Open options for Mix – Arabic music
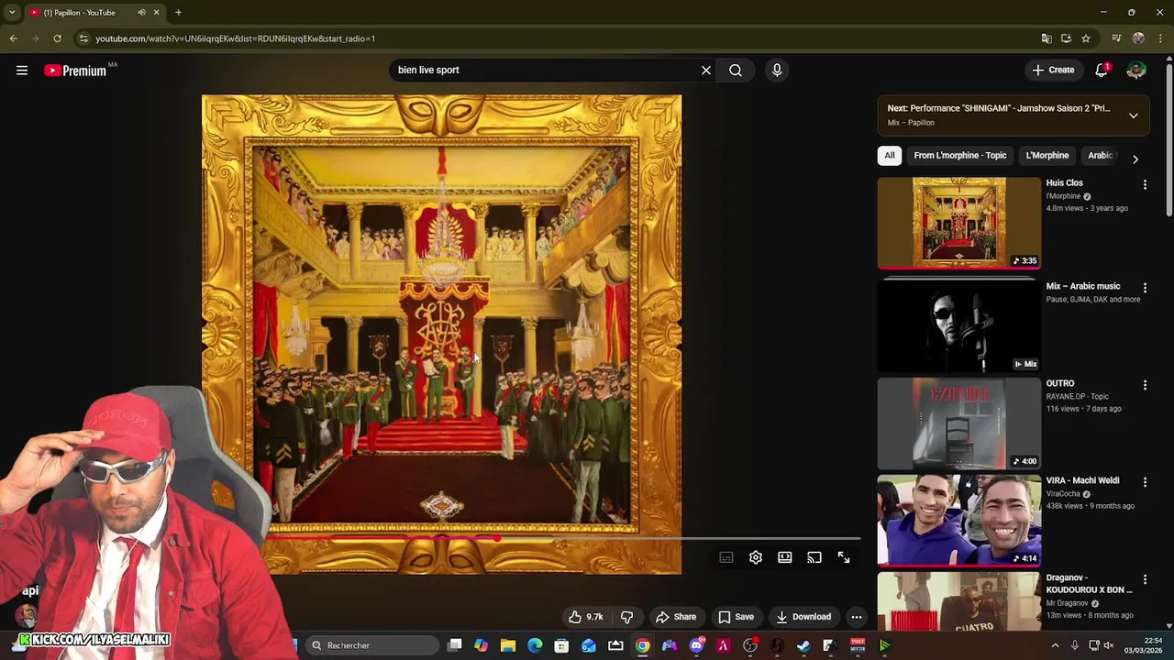Image resolution: width=1174 pixels, height=660 pixels. (x=1145, y=288)
